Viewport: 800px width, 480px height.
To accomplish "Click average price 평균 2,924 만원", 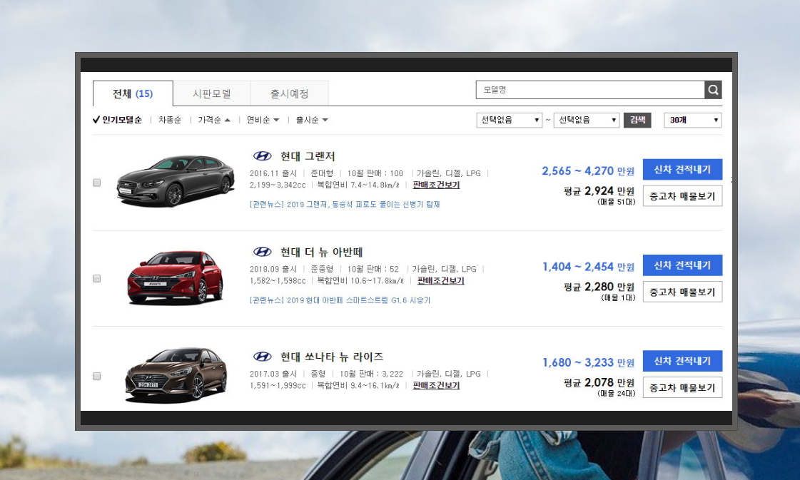I will coord(599,191).
